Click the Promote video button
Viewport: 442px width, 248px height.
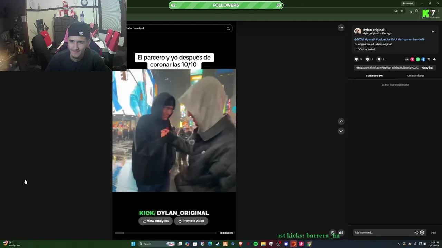191,221
